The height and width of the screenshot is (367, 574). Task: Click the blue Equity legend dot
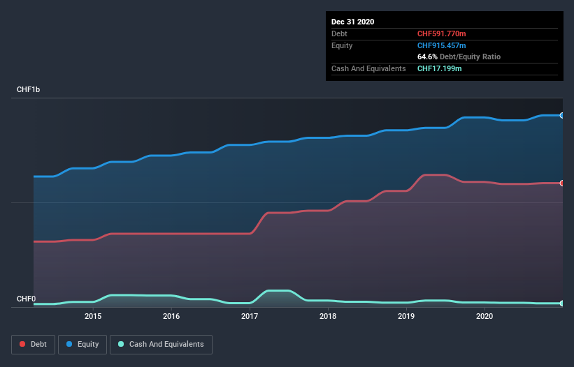[x=69, y=344]
